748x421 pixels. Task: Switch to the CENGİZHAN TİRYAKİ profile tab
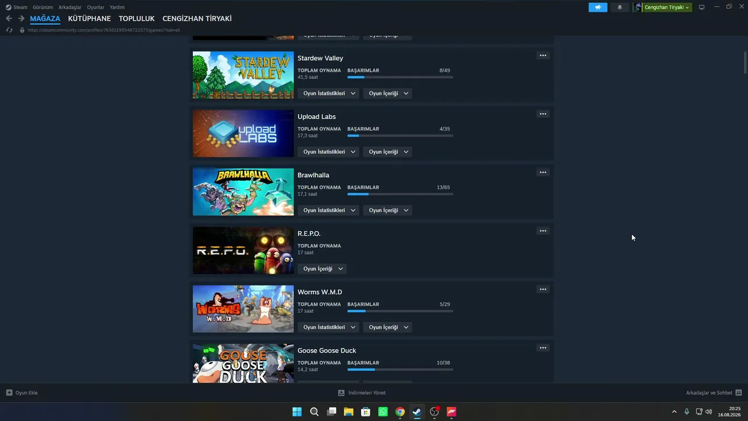pyautogui.click(x=197, y=19)
